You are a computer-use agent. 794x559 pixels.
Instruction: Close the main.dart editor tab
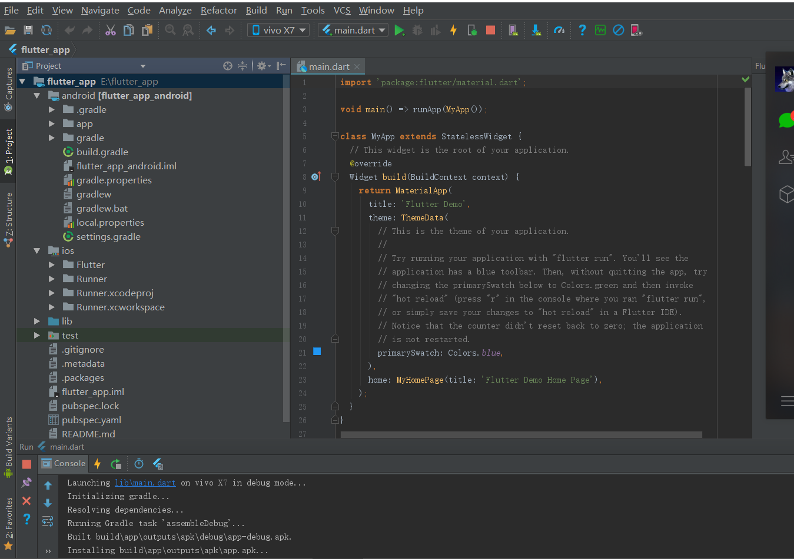point(357,67)
